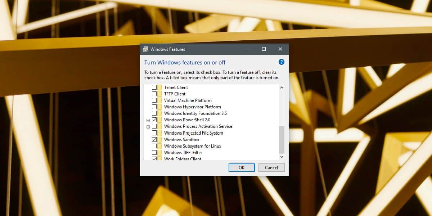
Task: Uncheck the Work Folders Client checkbox
Action: pos(154,158)
